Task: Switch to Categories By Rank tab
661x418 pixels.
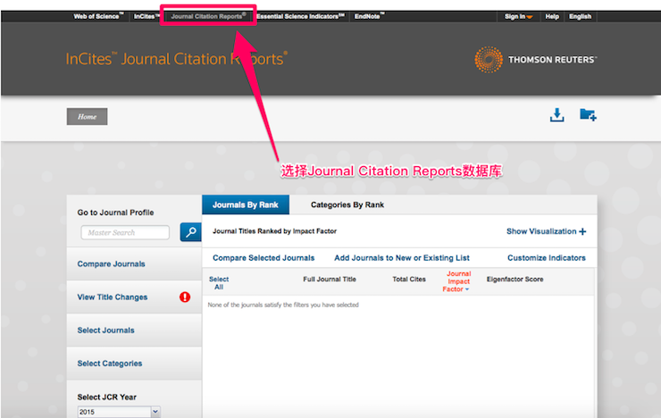Action: tap(347, 205)
